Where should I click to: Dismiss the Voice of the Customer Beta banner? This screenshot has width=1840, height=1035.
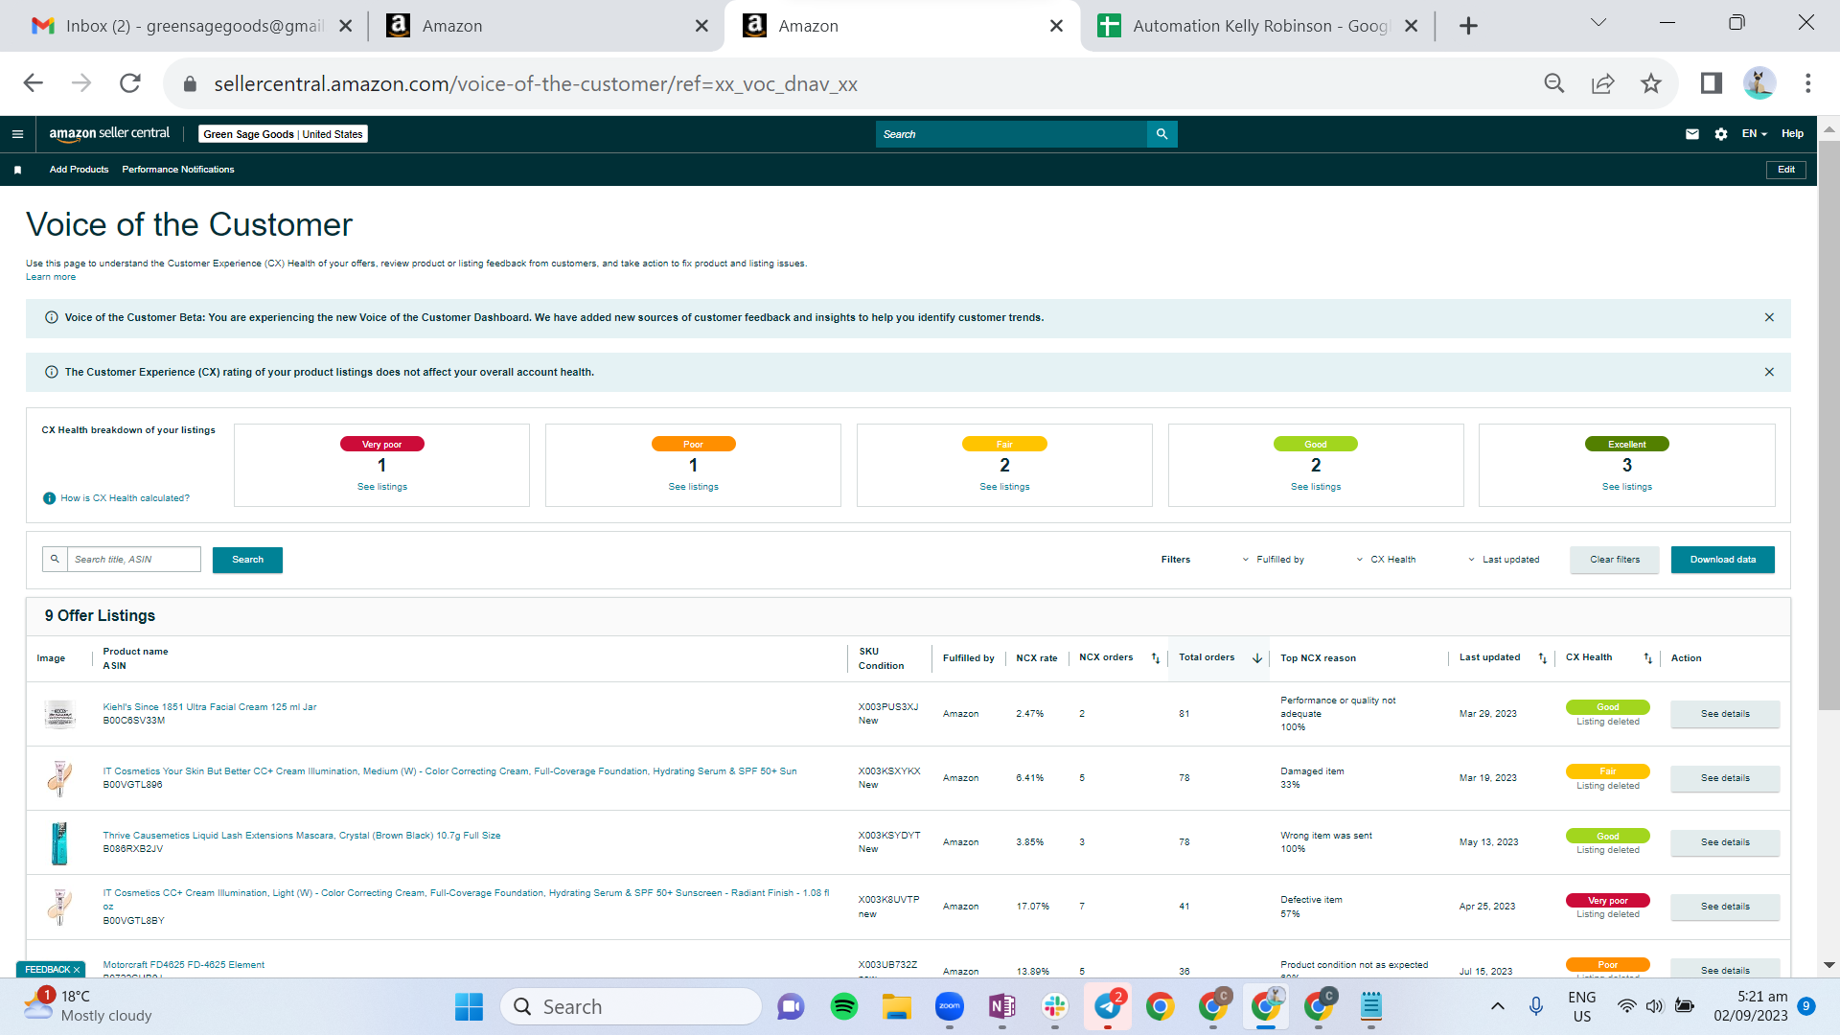pyautogui.click(x=1769, y=317)
